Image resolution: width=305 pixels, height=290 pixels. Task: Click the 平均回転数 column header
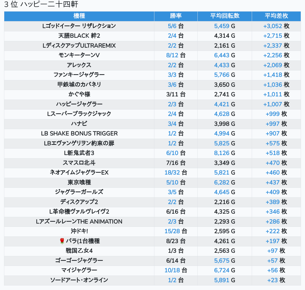point(225,16)
